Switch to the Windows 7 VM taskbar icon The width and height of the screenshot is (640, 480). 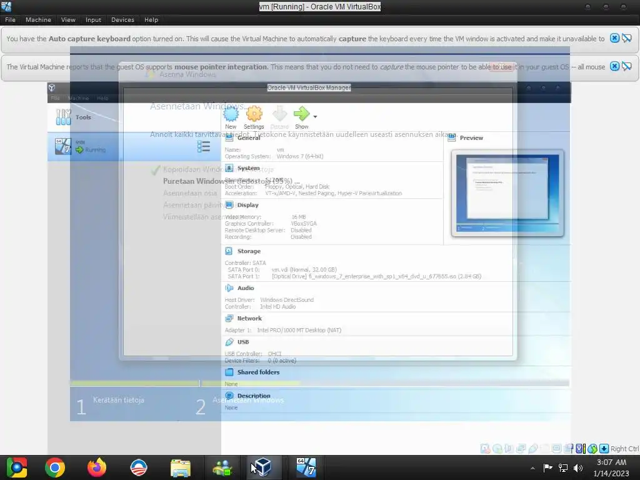coord(306,467)
